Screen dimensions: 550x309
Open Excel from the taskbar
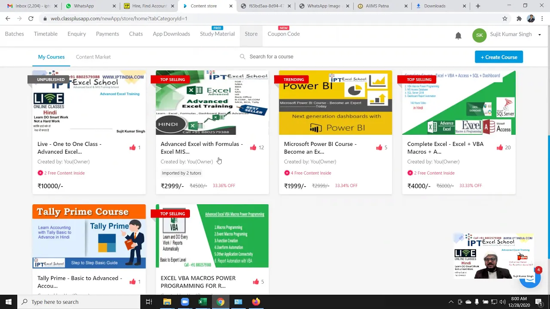click(202, 302)
